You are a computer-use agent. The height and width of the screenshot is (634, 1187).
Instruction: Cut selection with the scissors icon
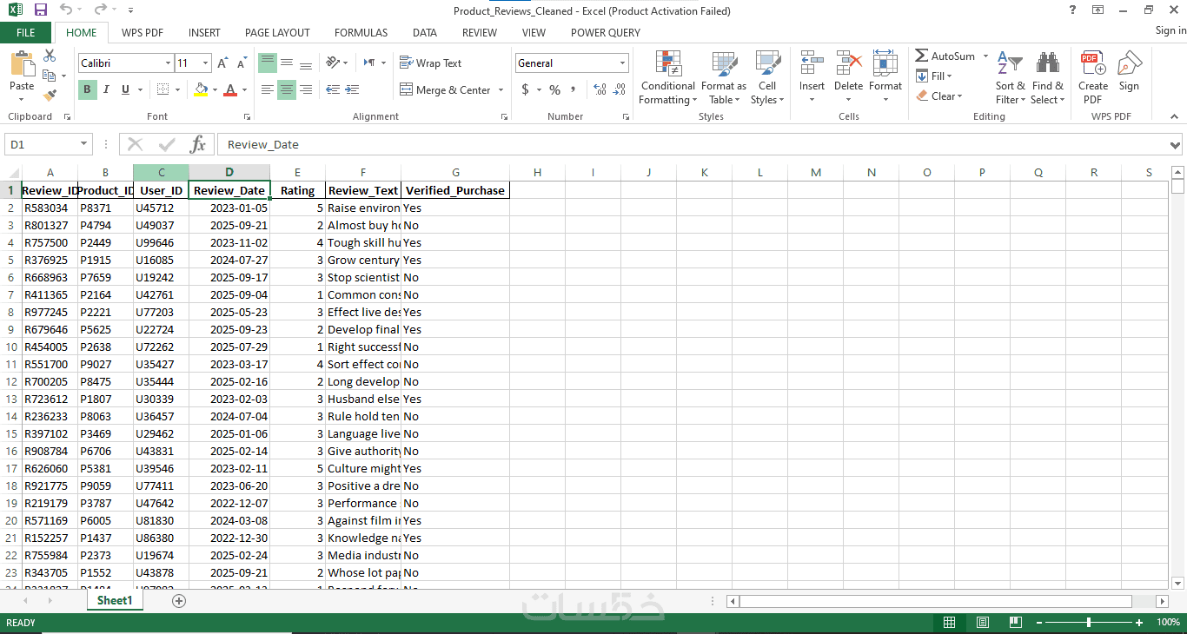pos(50,56)
